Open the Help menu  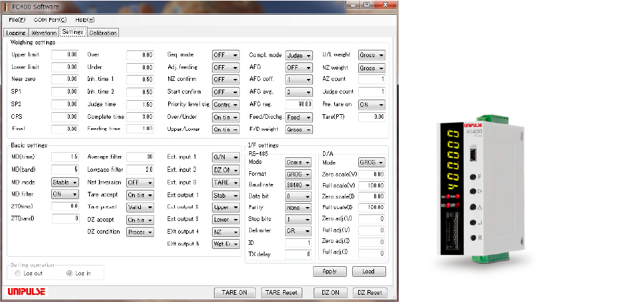pyautogui.click(x=85, y=20)
